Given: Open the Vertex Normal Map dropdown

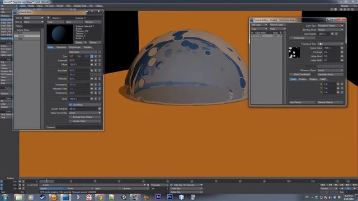Looking at the screenshot, I should pyautogui.click(x=84, y=113).
